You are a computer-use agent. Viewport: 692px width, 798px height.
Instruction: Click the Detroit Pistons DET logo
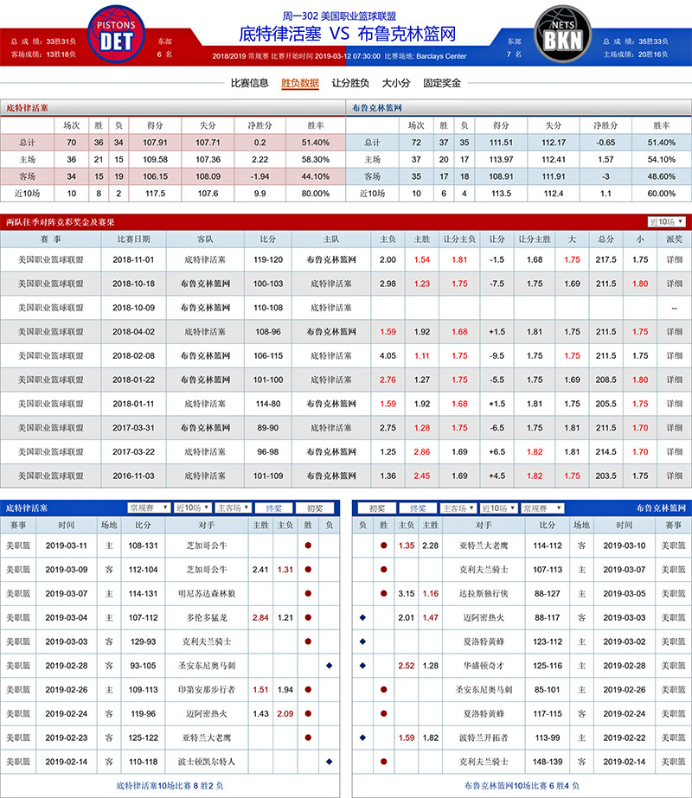click(x=116, y=34)
